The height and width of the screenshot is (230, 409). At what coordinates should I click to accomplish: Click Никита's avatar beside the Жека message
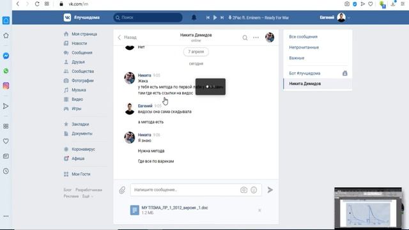point(129,78)
